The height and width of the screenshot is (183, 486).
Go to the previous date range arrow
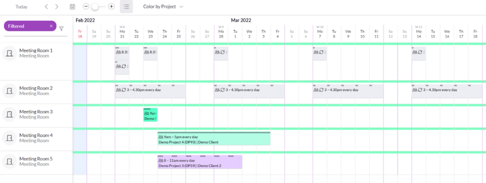click(x=46, y=7)
